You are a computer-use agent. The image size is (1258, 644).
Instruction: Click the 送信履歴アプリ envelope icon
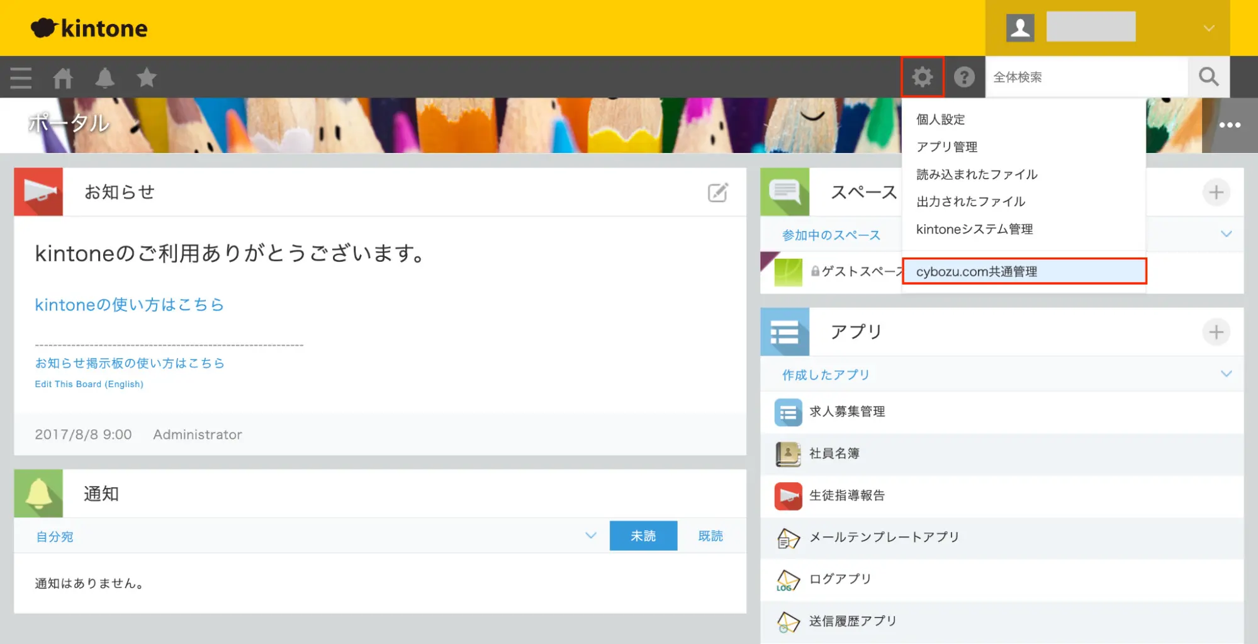(788, 621)
